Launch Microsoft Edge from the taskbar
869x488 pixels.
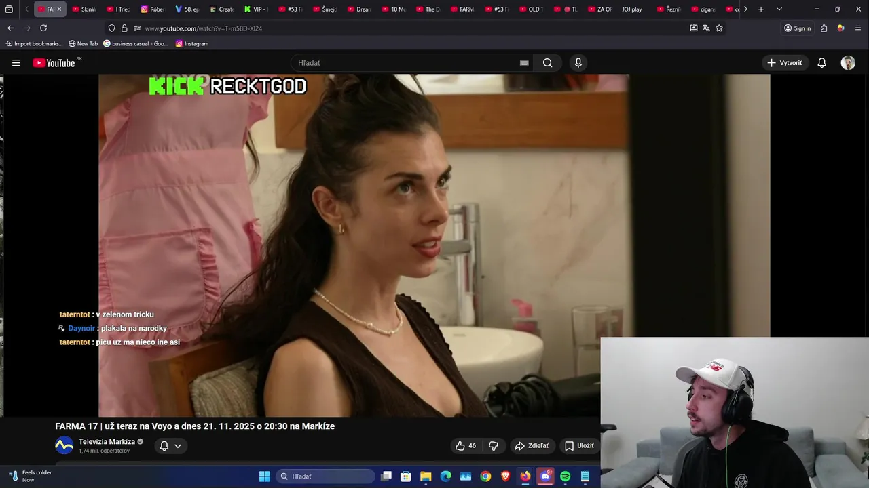(x=445, y=476)
